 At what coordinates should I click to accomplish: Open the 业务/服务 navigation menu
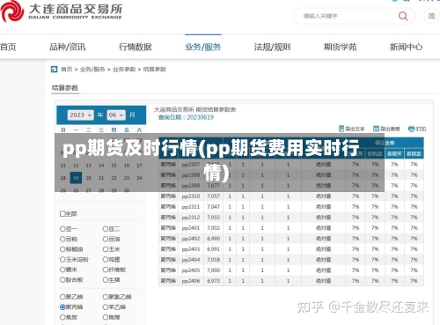pyautogui.click(x=202, y=47)
